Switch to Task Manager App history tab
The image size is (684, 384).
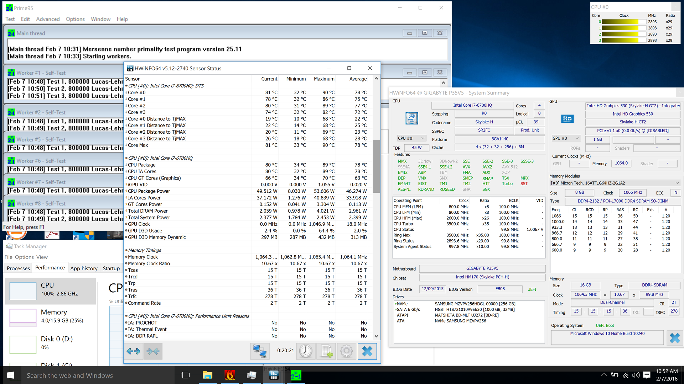tap(84, 268)
